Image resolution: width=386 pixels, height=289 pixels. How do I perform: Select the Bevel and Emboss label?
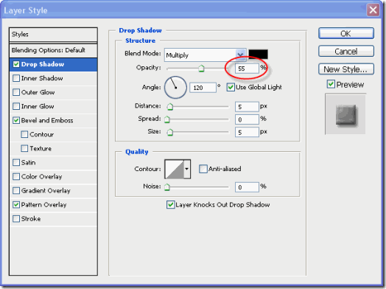pyautogui.click(x=47, y=120)
